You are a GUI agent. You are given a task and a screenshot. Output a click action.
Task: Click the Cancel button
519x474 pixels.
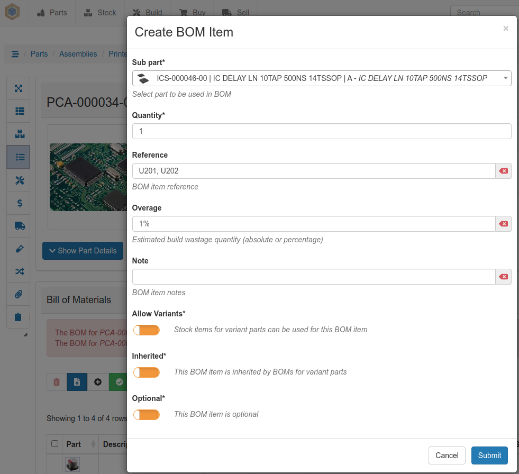447,455
